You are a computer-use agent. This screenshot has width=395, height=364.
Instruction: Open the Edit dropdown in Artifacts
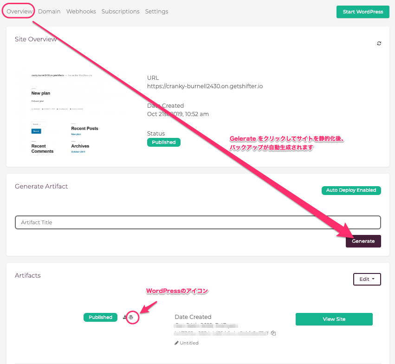point(367,279)
